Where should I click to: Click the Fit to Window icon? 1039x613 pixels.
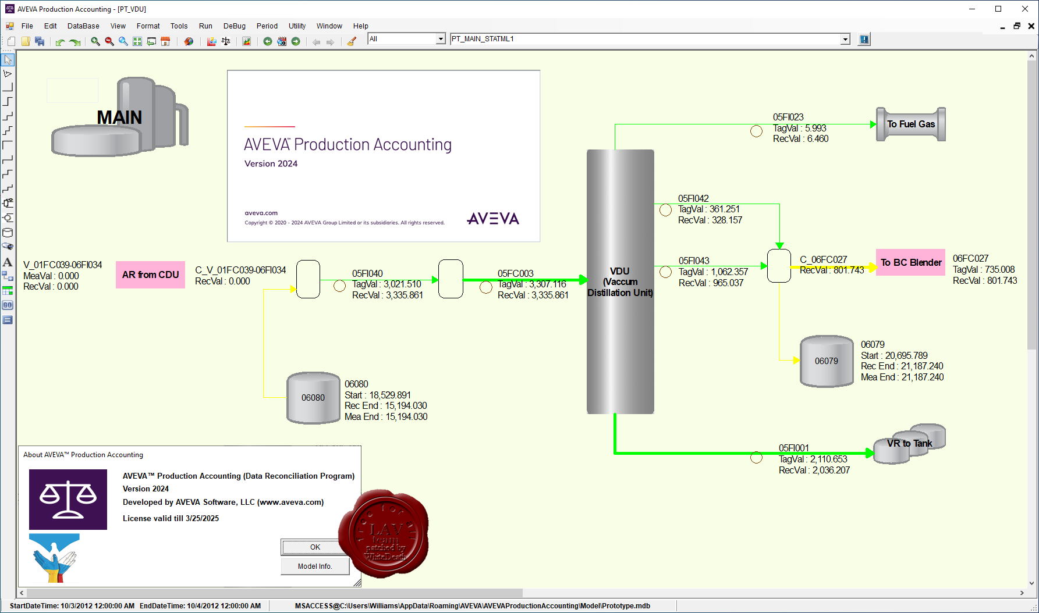point(137,41)
